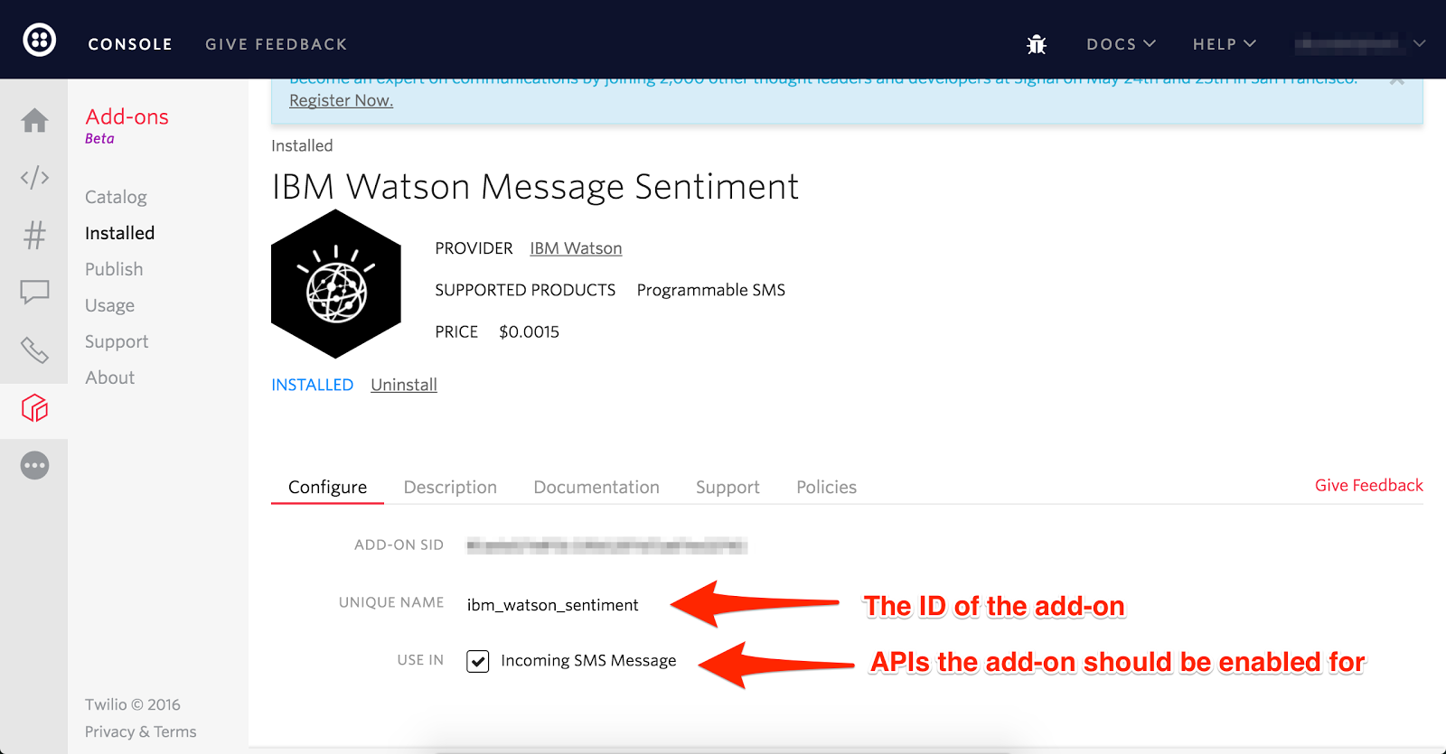Click GIVE FEEDBACK in the top bar
The width and height of the screenshot is (1446, 754).
point(276,44)
